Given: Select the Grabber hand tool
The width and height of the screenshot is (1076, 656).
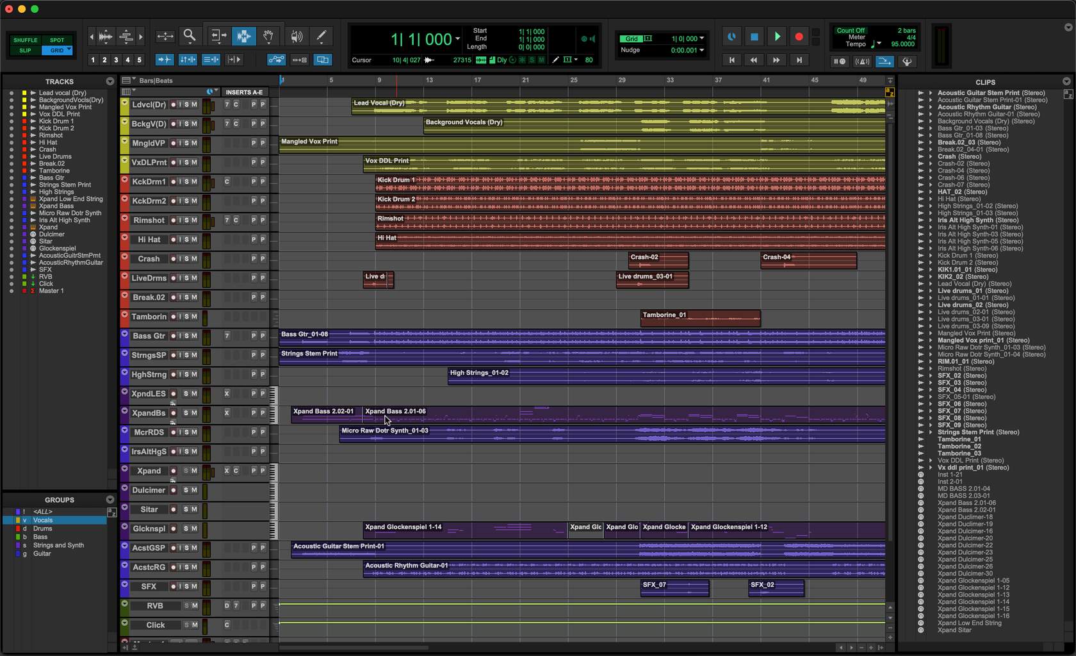Looking at the screenshot, I should [268, 37].
